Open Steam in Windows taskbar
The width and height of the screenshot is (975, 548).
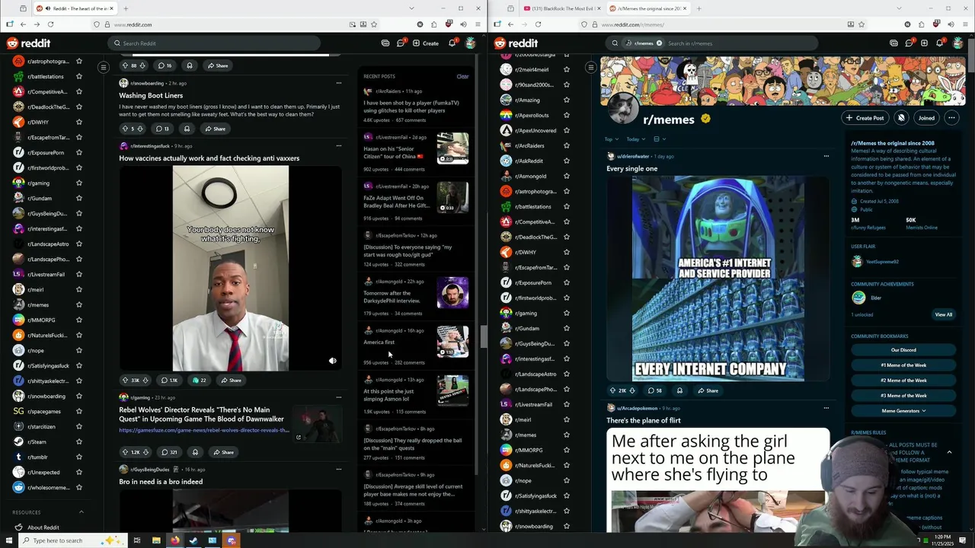point(193,540)
